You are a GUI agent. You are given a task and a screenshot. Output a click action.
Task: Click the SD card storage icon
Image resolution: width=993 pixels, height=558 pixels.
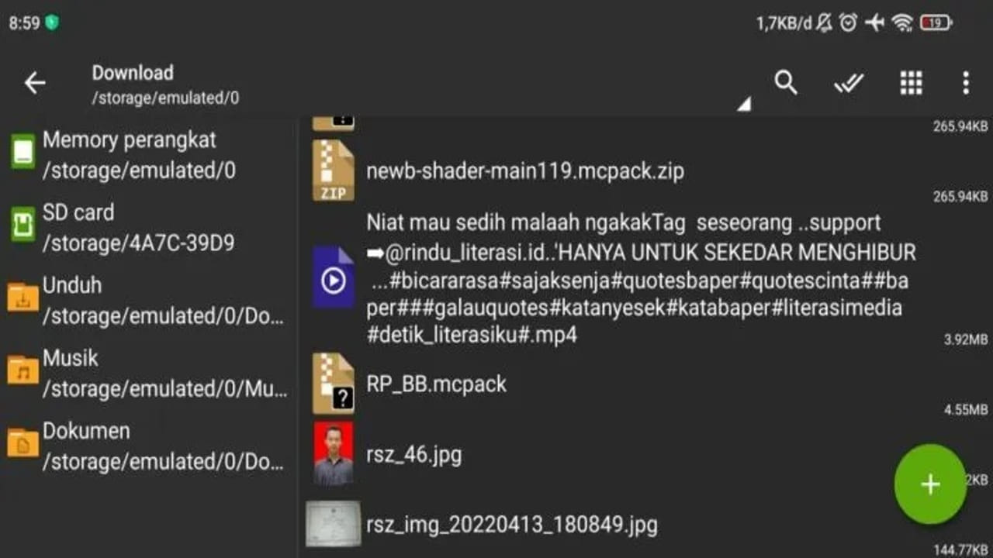pos(22,225)
